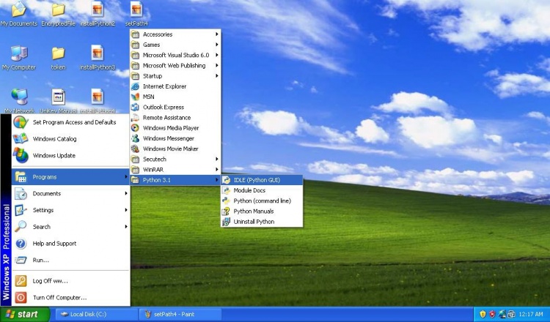Choose Turn Off Computer... option
The width and height of the screenshot is (550, 322).
[71, 298]
